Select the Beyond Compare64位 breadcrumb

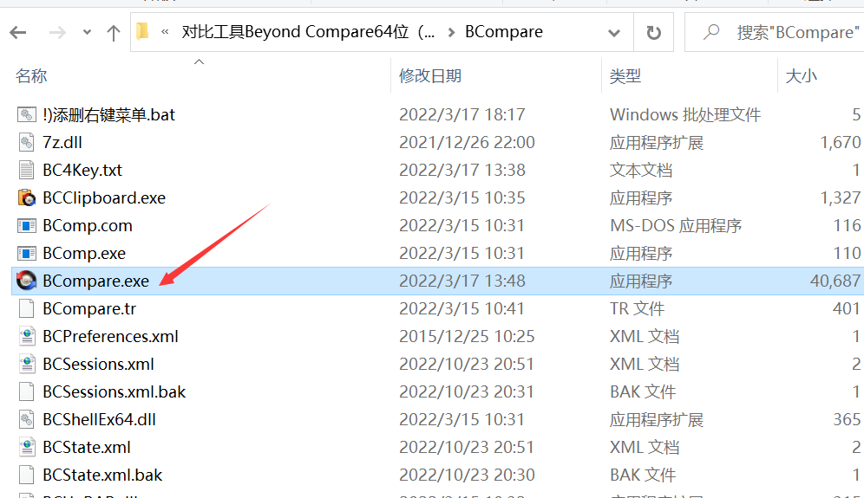point(308,32)
